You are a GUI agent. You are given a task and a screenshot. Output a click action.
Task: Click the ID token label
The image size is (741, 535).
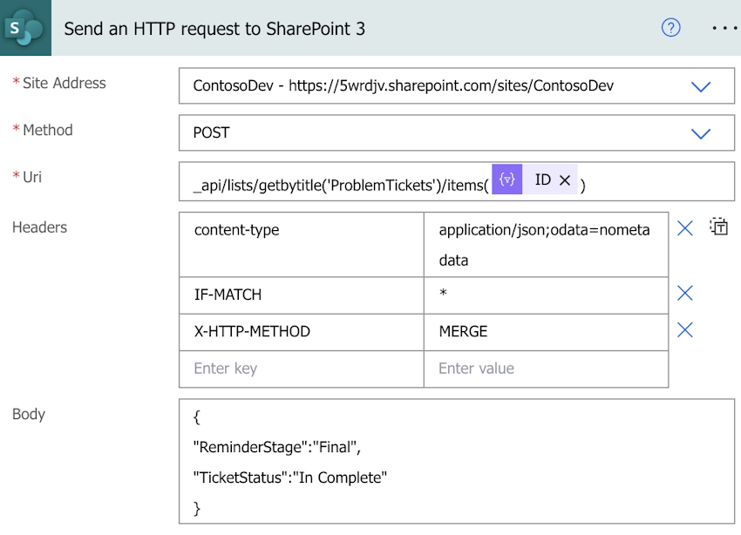pos(542,179)
